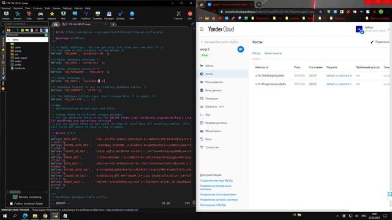Open Топология in the cluster sidebar

tap(212, 147)
